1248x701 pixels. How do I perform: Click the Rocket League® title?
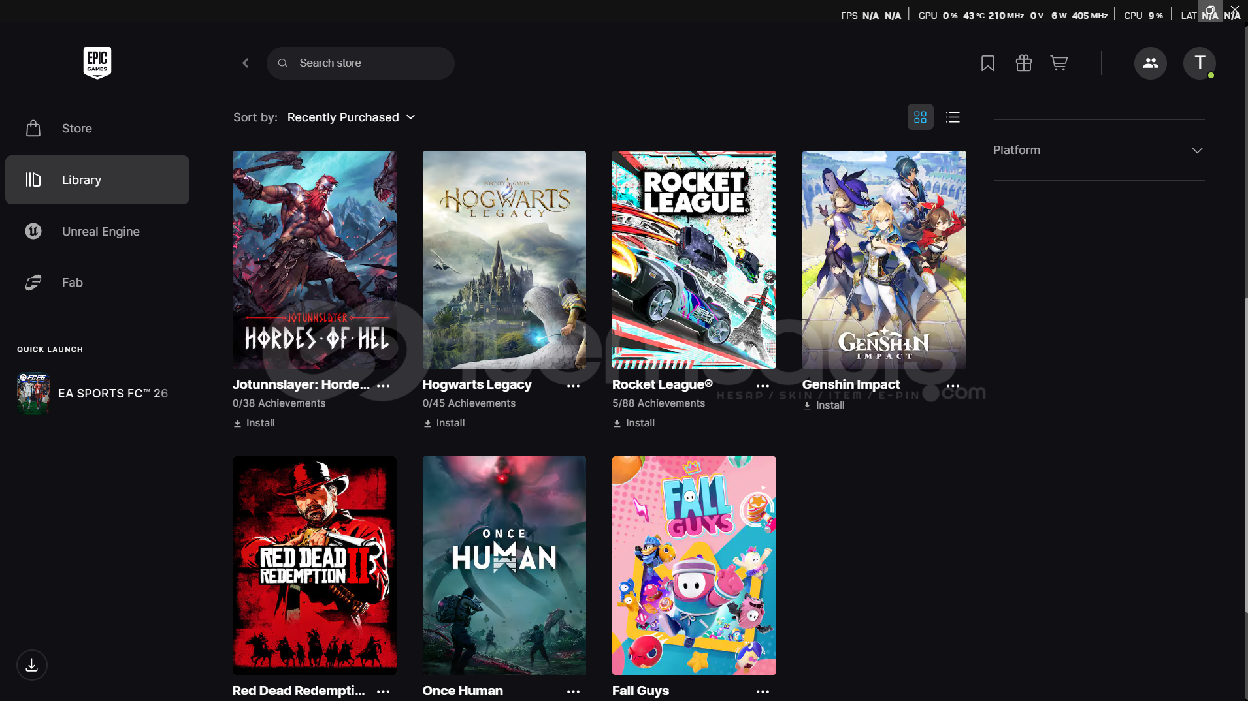point(663,385)
